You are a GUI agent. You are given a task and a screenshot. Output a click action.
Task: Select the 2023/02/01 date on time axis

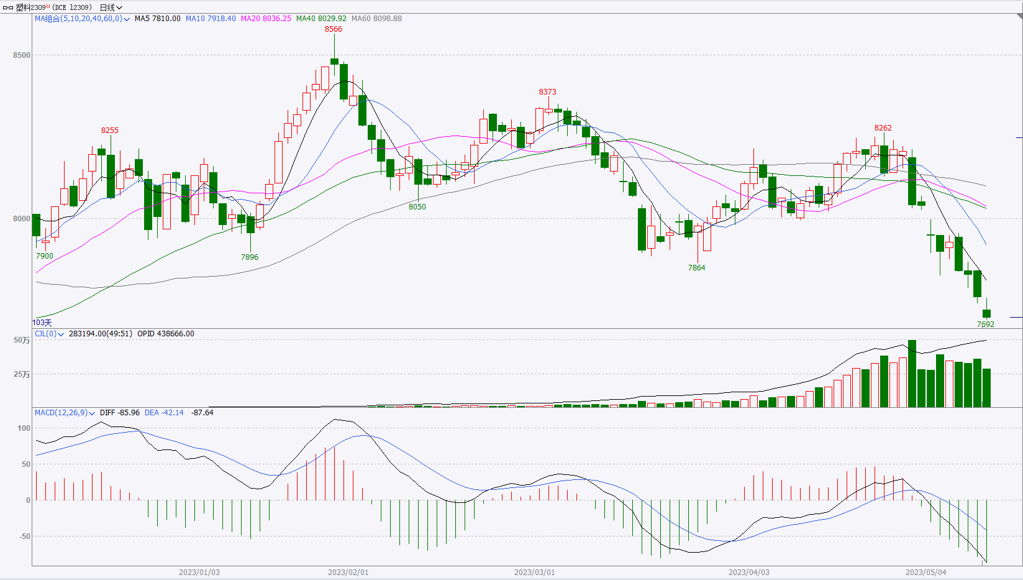point(348,572)
